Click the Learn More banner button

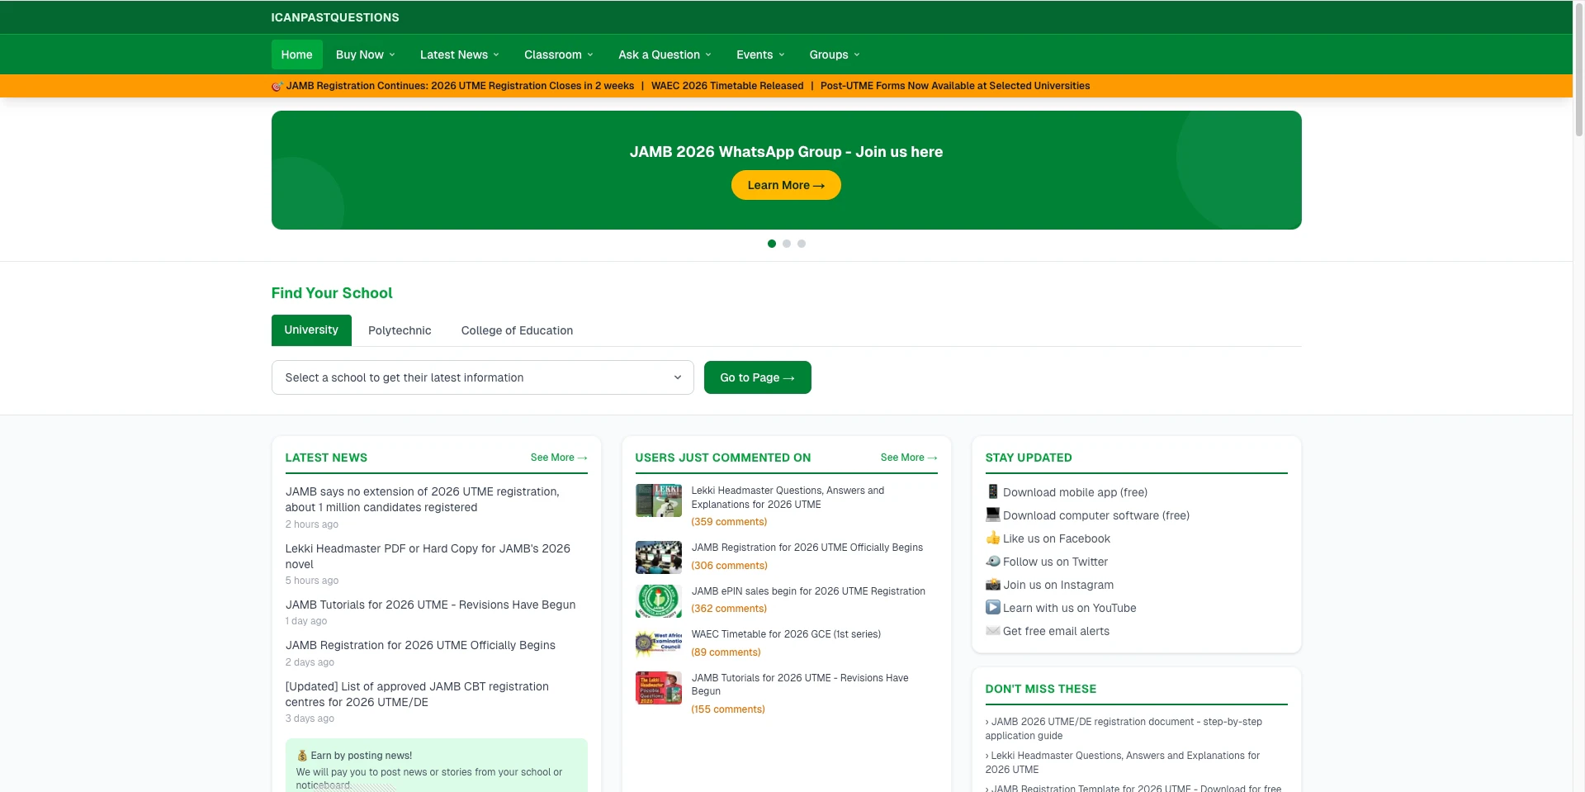[x=786, y=185]
